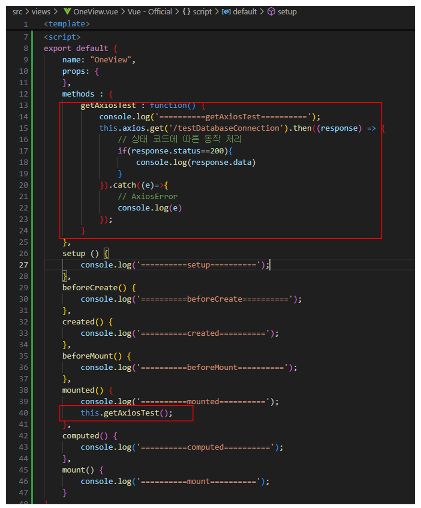Click the name "OneView" string
421x508 pixels.
(111, 60)
